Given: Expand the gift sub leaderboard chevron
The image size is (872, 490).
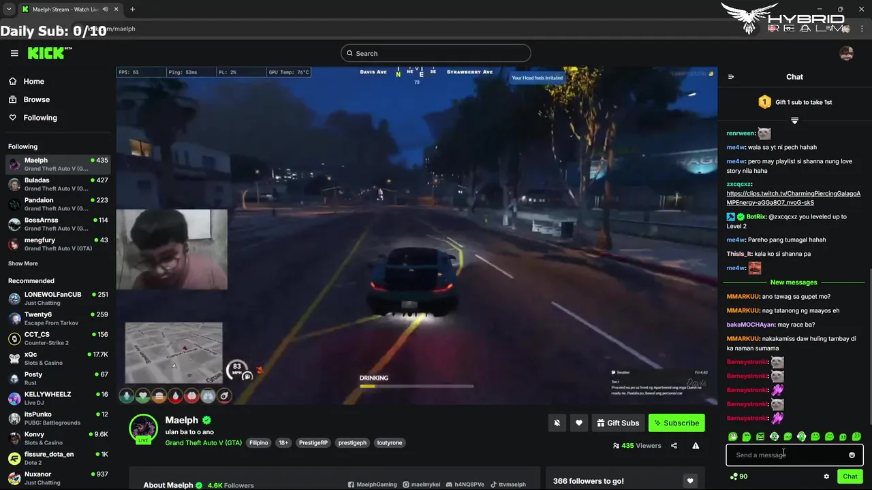Looking at the screenshot, I should [794, 120].
